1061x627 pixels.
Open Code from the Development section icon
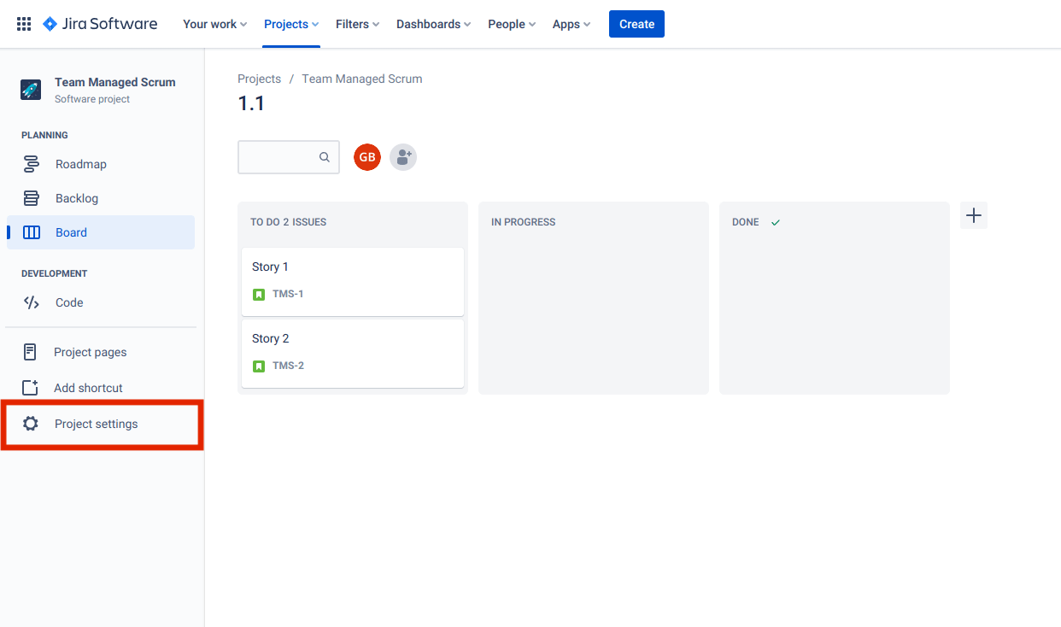(32, 302)
